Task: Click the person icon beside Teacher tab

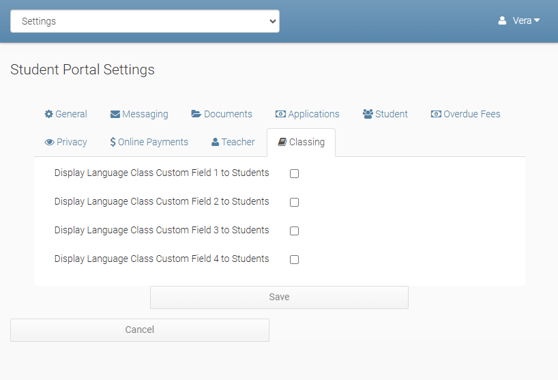Action: [215, 142]
